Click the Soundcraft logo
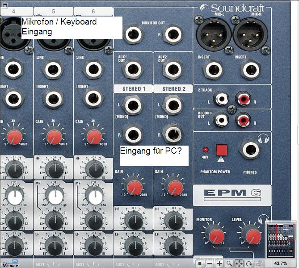The image size is (299, 268). tap(232, 8)
